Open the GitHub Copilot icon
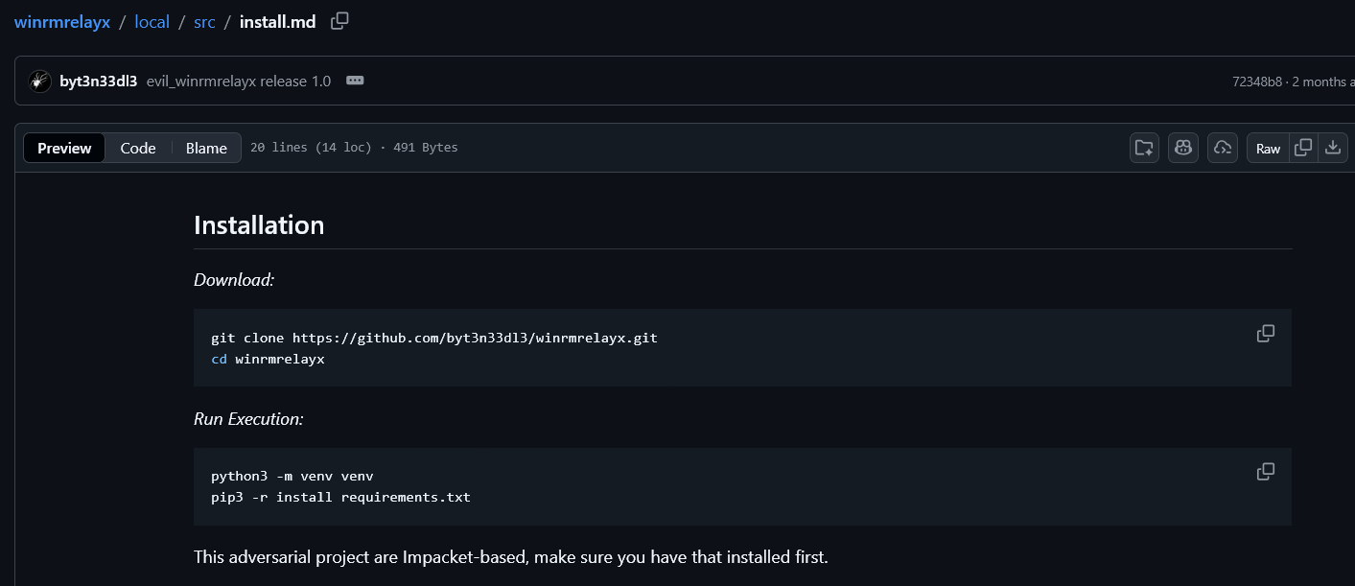The width and height of the screenshot is (1355, 586). (x=1182, y=148)
